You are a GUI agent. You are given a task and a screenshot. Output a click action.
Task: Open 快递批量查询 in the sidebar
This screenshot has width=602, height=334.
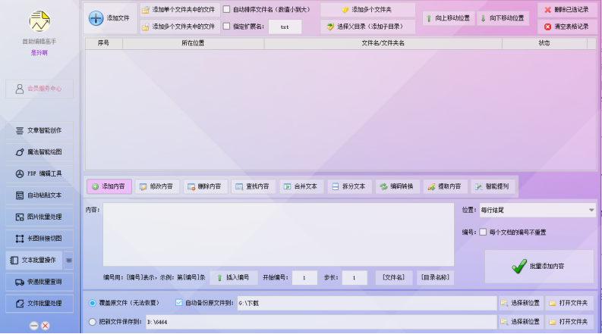point(39,282)
